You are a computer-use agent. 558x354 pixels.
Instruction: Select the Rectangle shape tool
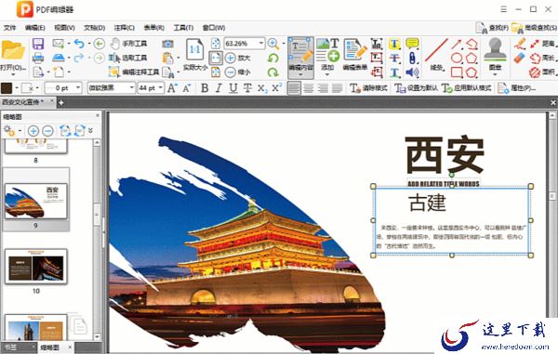point(457,72)
